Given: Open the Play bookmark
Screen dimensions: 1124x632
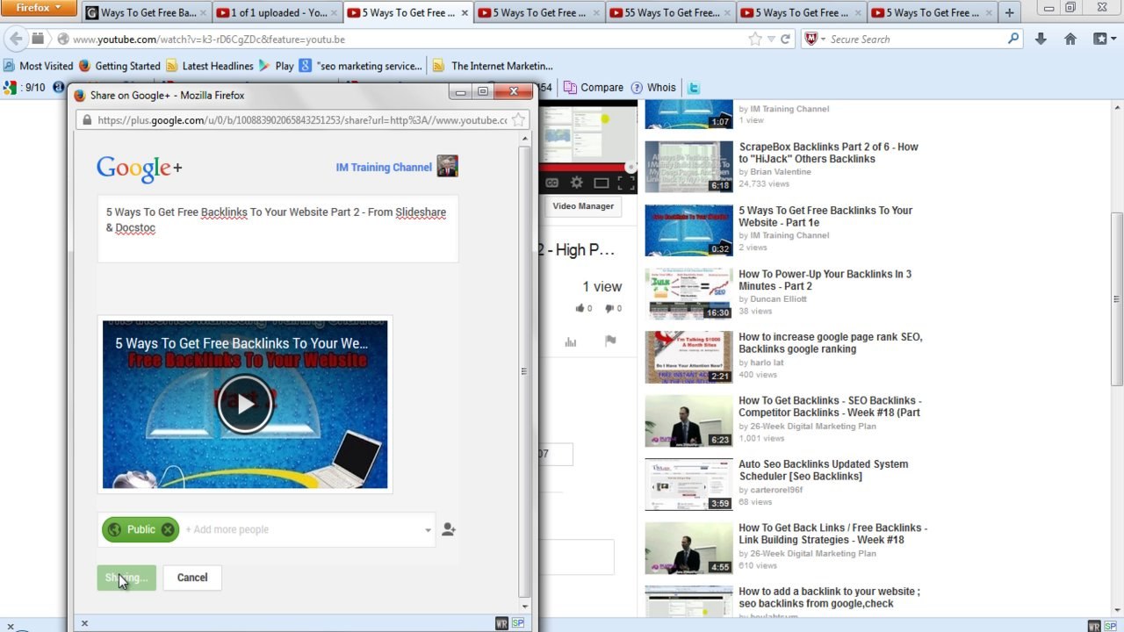Looking at the screenshot, I should click(x=276, y=66).
